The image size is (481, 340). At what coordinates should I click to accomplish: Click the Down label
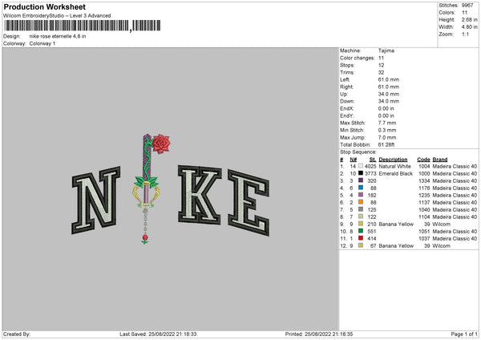click(x=347, y=101)
